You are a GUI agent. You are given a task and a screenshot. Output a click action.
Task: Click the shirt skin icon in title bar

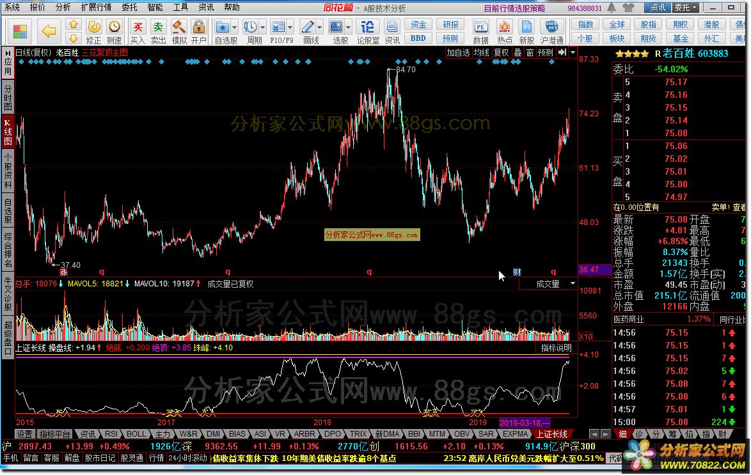point(628,8)
